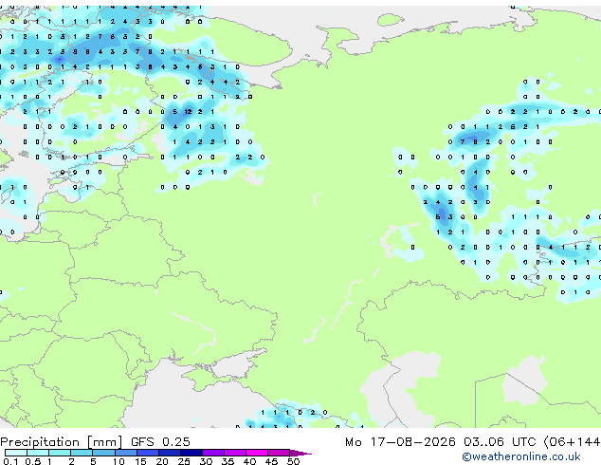
Task: Pick the 15–20 mm legend color swatch
Action: [x=148, y=453]
